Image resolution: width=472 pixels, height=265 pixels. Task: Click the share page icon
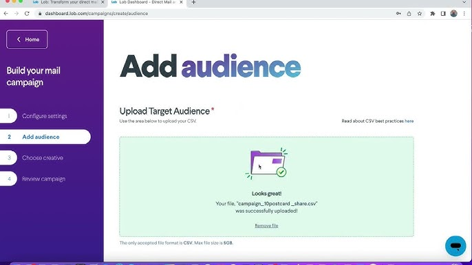click(409, 14)
